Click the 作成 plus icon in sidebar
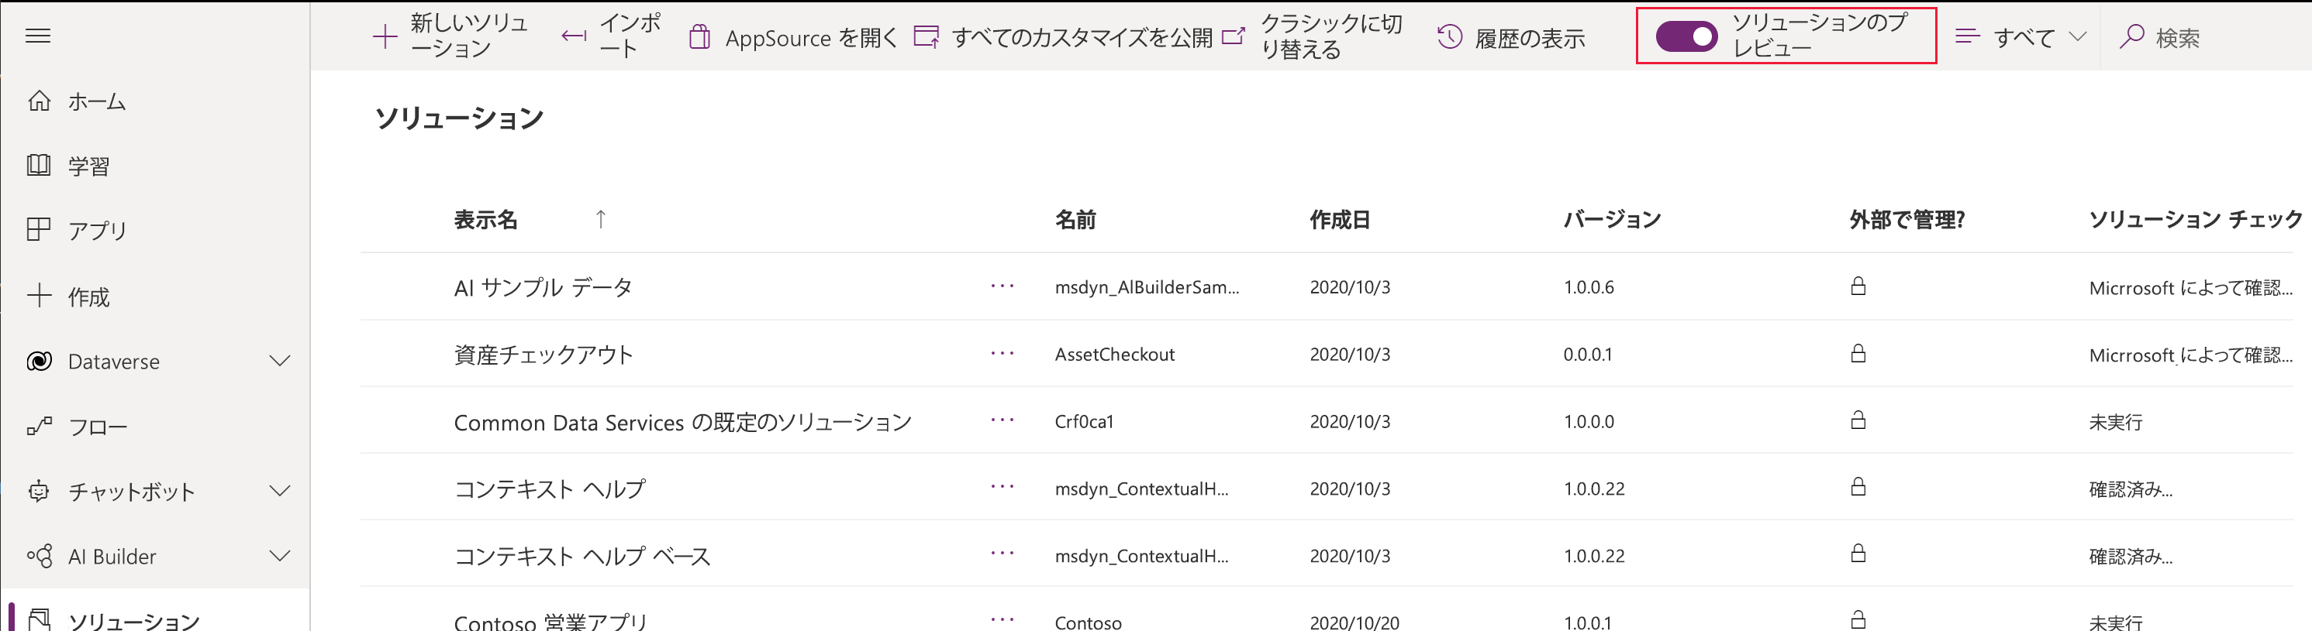 (x=39, y=296)
